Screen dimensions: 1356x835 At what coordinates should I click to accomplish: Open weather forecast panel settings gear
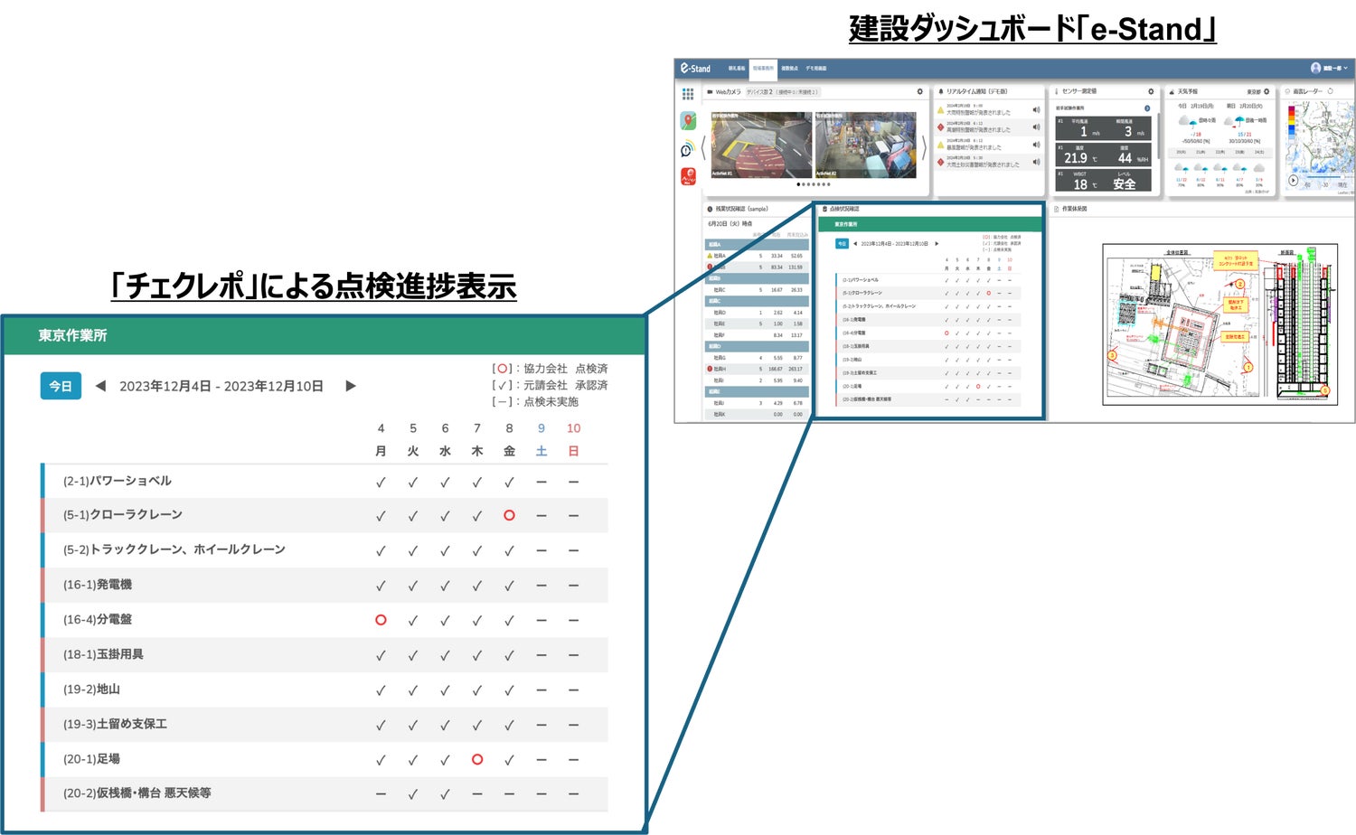tap(1267, 91)
